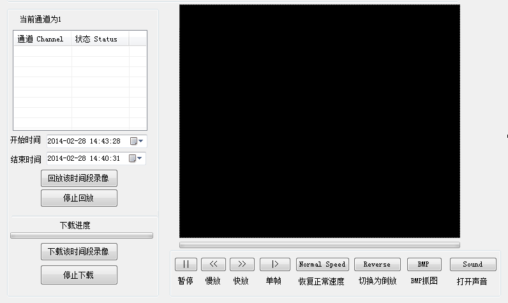The width and height of the screenshot is (508, 303).
Task: Start playback of the selected time period
Action: (79, 179)
